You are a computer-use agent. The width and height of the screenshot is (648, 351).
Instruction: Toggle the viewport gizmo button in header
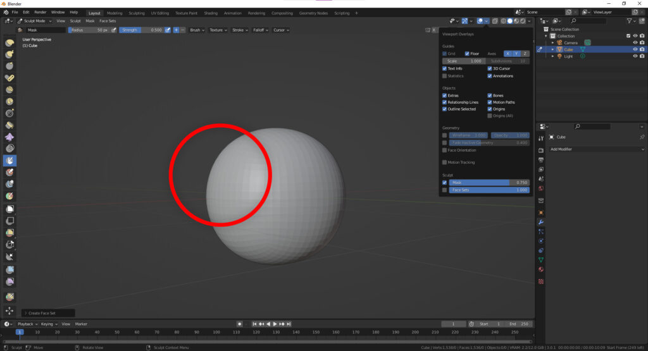coord(465,21)
